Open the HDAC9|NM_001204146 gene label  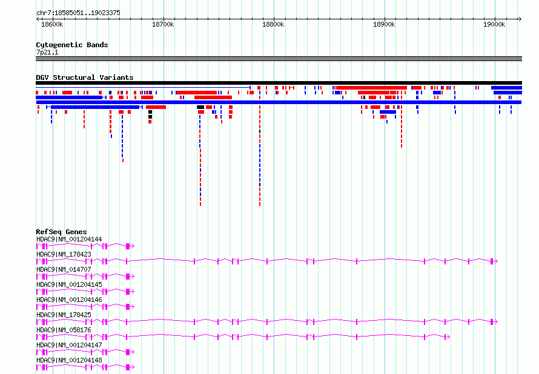(69, 300)
